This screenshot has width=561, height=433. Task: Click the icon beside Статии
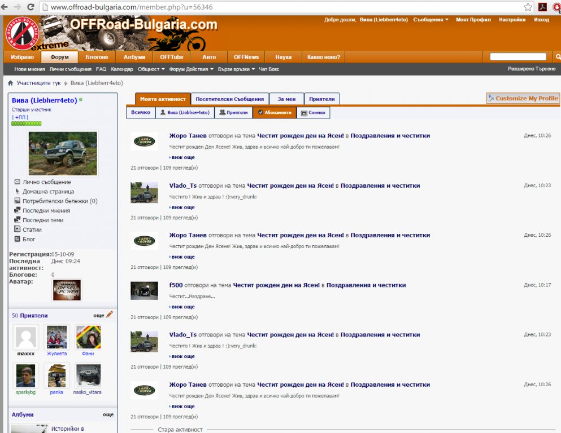17,229
